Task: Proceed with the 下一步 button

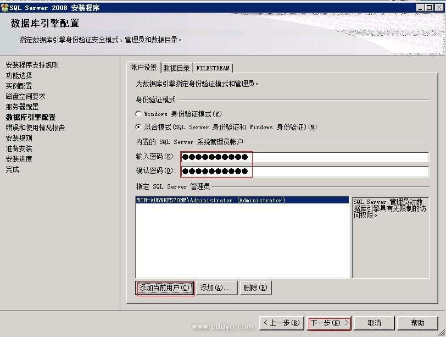Action: click(330, 323)
